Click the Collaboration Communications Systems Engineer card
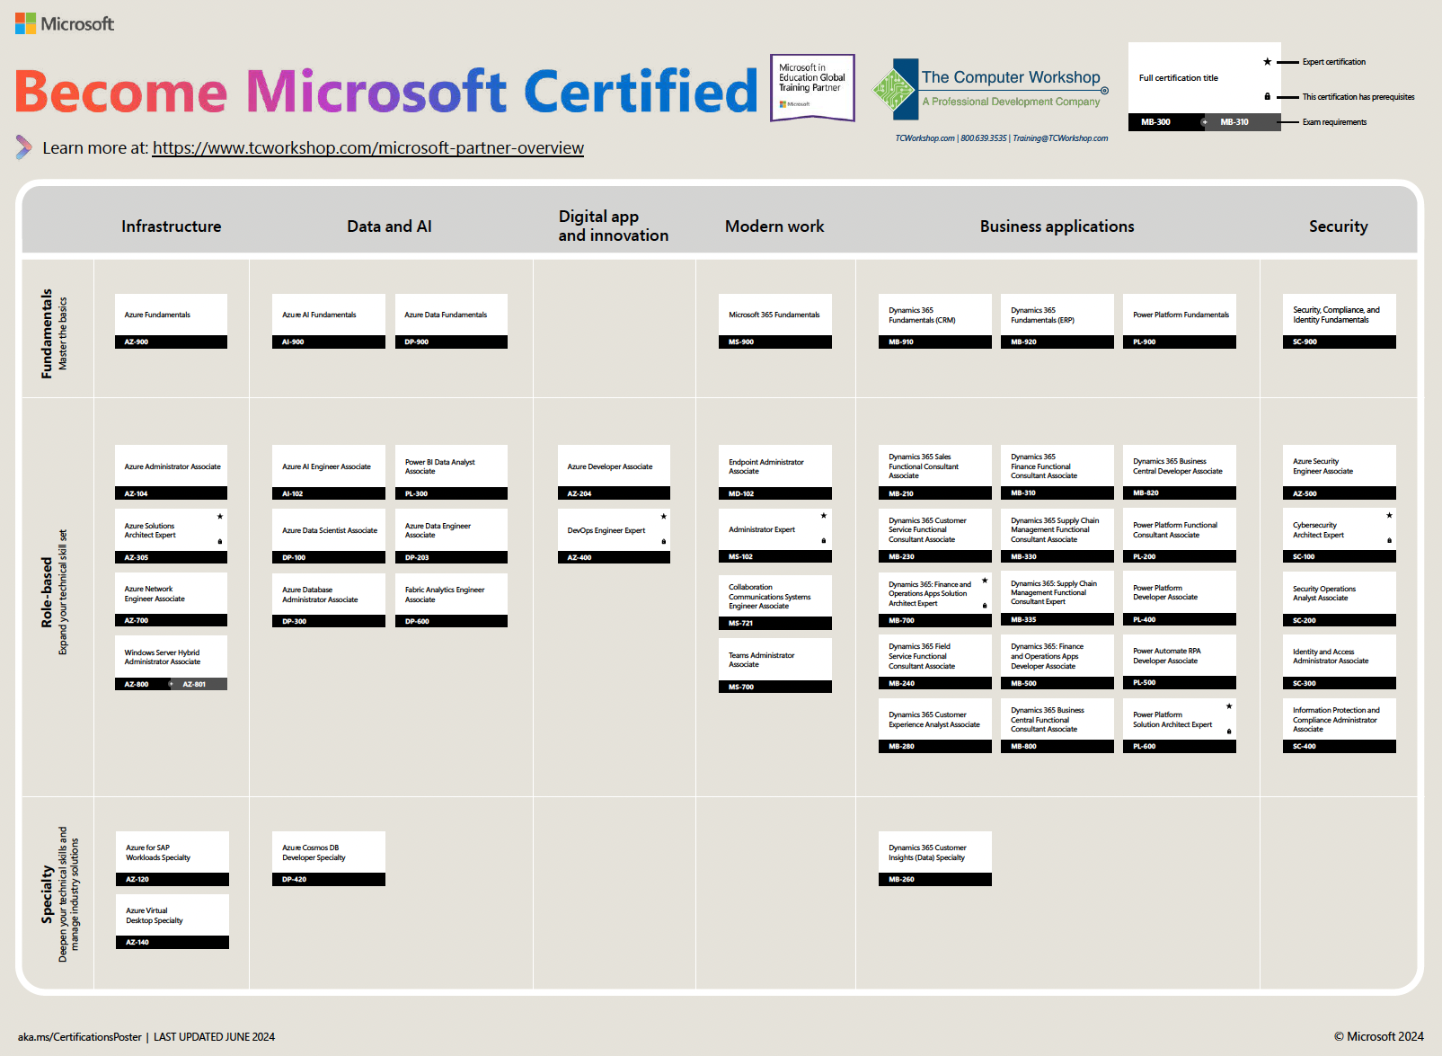This screenshot has height=1056, width=1442. [775, 602]
